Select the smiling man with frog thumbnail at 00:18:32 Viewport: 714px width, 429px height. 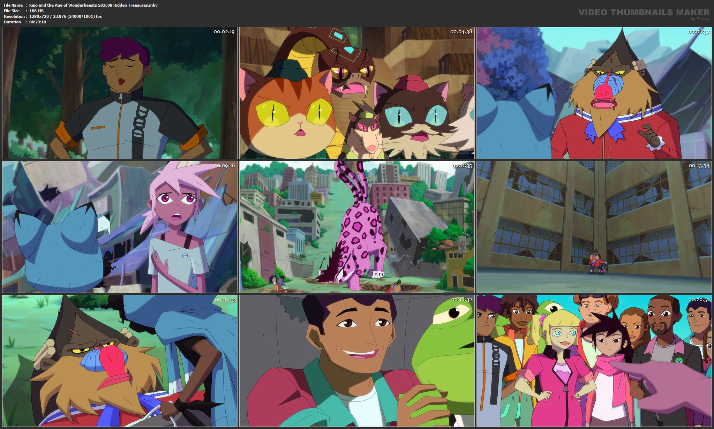357,361
